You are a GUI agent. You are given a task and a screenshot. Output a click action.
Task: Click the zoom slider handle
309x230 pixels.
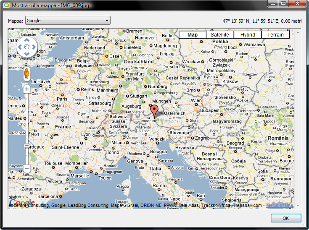point(27,146)
